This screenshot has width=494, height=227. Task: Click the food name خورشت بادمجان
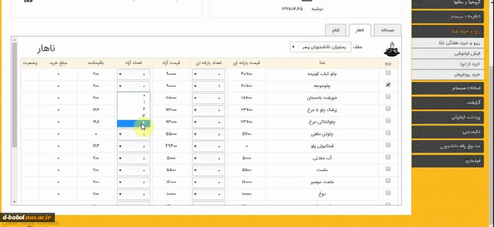[x=322, y=98]
